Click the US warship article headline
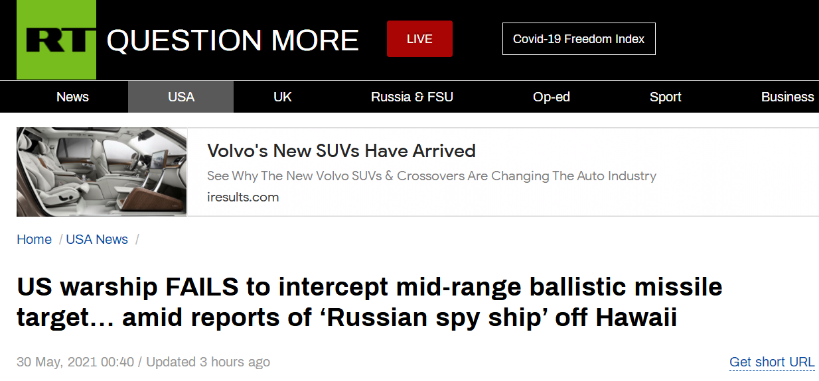Image resolution: width=819 pixels, height=381 pixels. pos(369,303)
